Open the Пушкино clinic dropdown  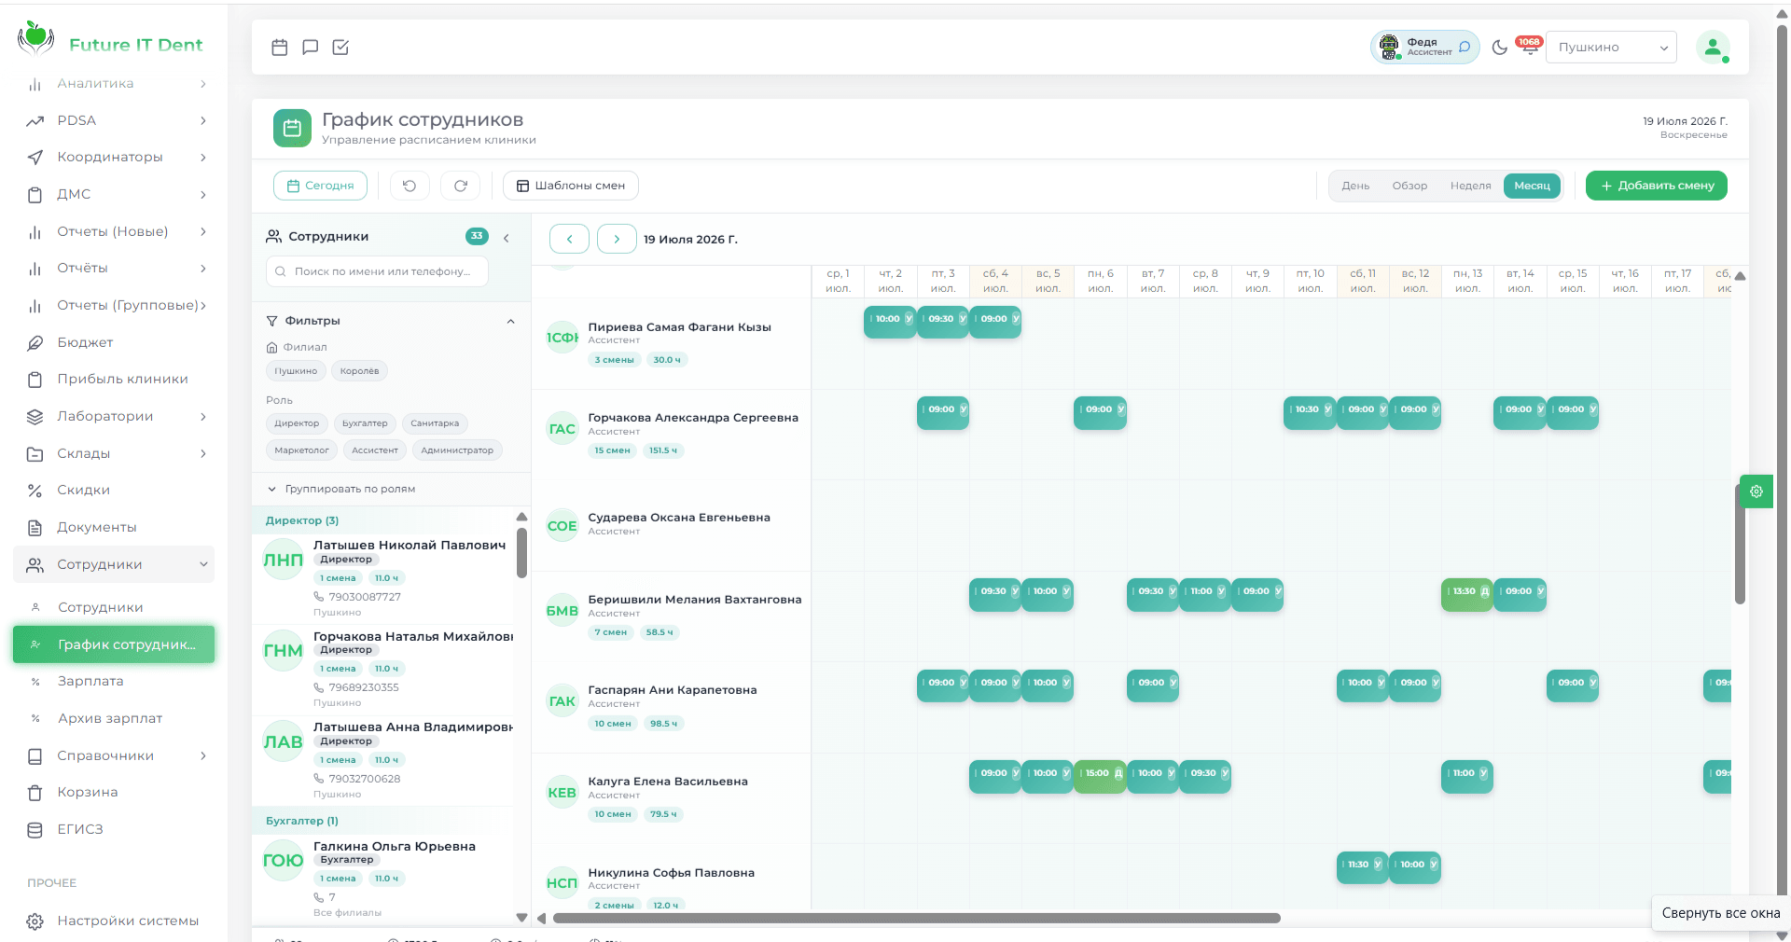pos(1611,48)
